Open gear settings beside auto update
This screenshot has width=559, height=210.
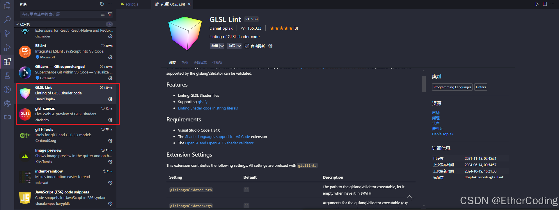point(270,46)
